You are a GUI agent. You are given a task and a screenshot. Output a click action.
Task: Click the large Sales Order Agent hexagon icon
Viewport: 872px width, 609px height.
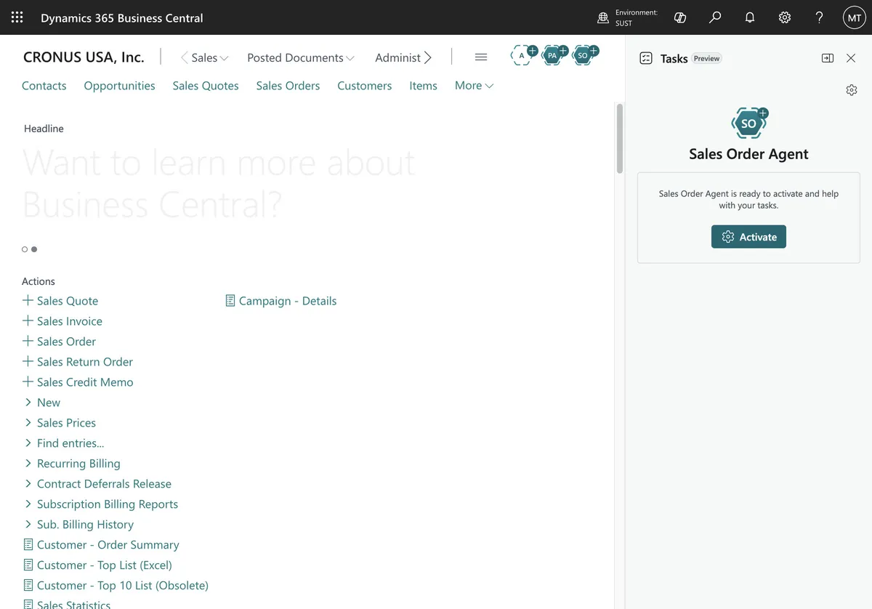pyautogui.click(x=749, y=124)
